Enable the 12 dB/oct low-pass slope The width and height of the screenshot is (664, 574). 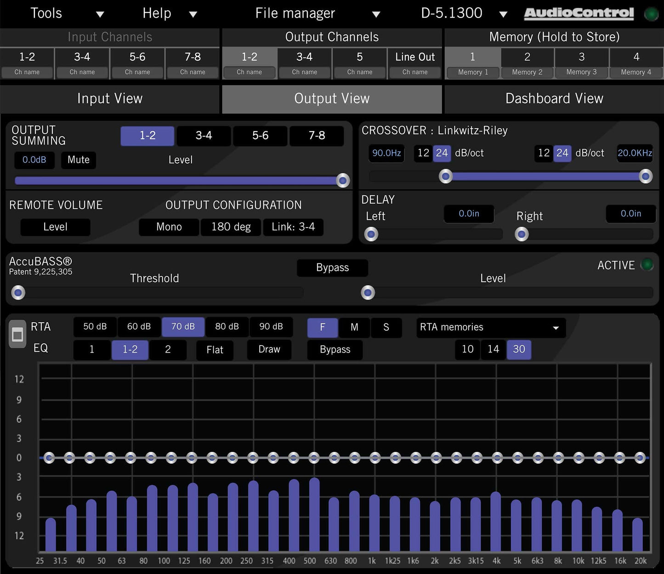point(544,153)
